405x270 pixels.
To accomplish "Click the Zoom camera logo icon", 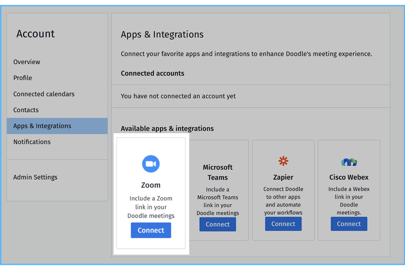I will 151,164.
